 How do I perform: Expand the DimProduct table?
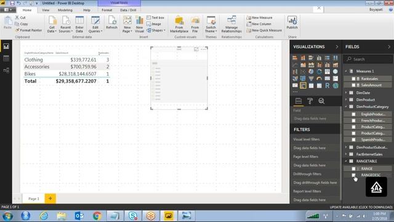click(346, 100)
